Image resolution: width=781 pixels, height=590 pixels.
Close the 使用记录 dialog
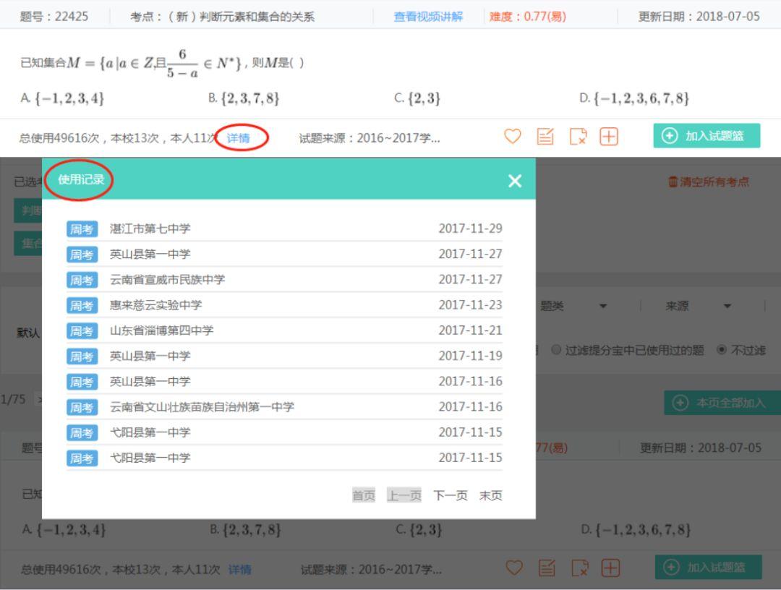[x=514, y=181]
